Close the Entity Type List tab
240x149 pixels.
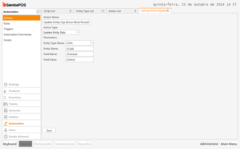click(x=103, y=11)
